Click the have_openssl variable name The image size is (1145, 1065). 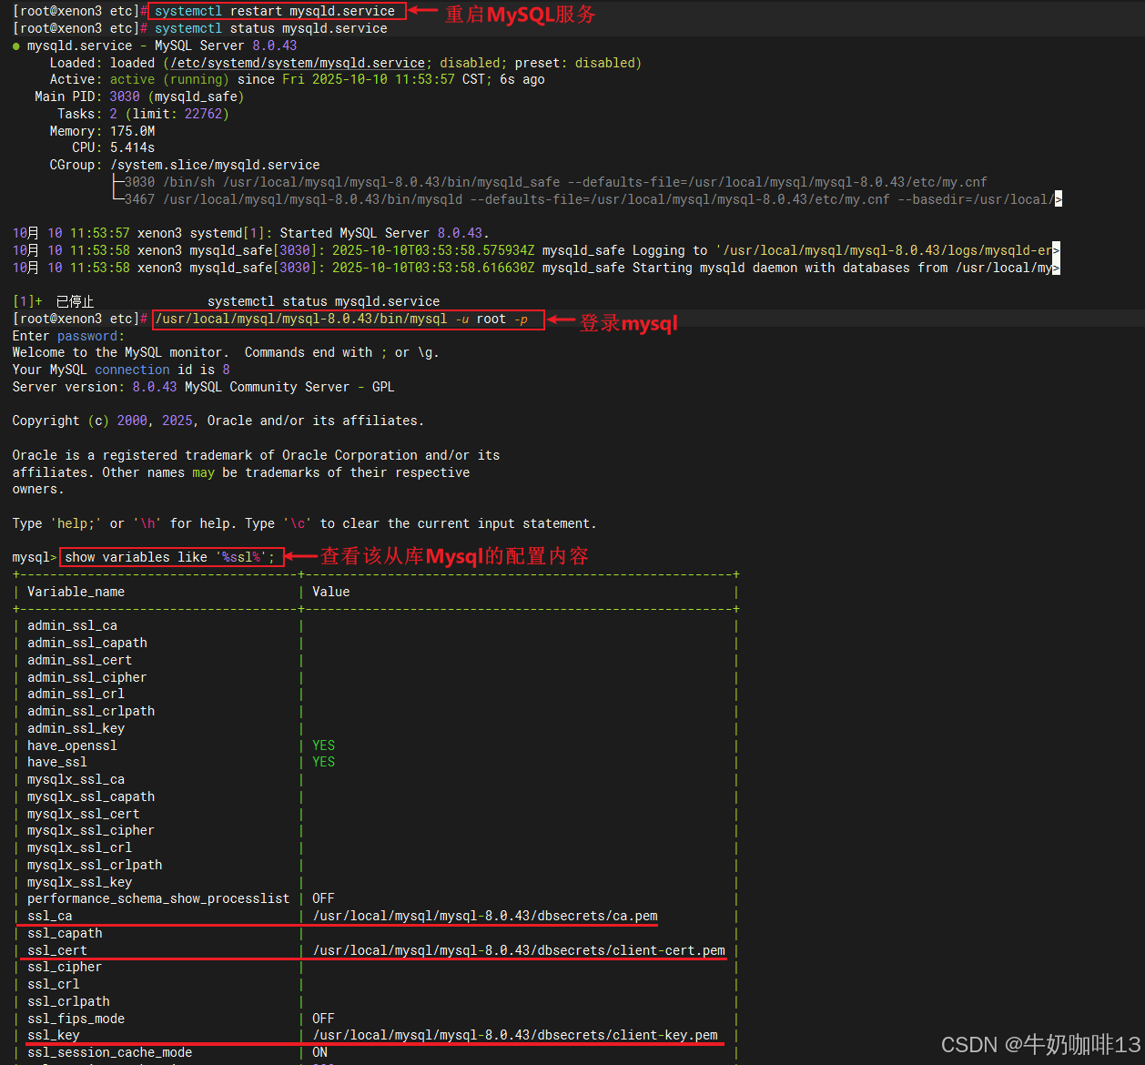pos(72,745)
